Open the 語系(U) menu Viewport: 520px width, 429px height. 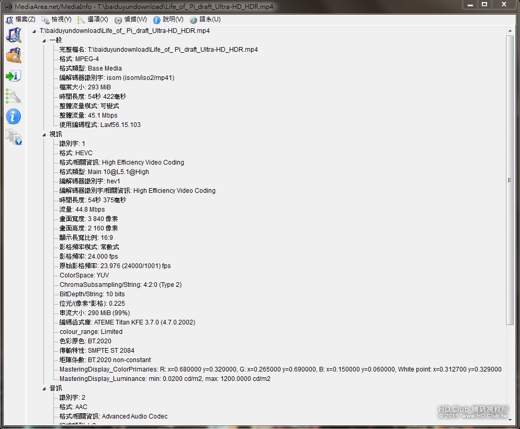(x=205, y=19)
